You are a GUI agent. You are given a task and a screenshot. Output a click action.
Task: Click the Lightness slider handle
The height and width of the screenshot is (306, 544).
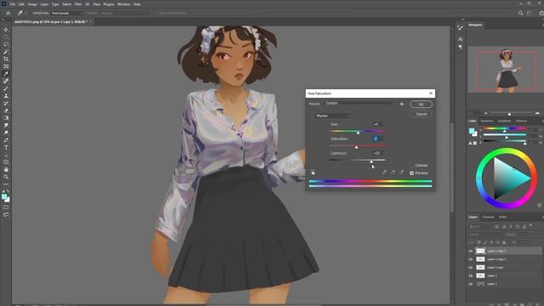371,161
